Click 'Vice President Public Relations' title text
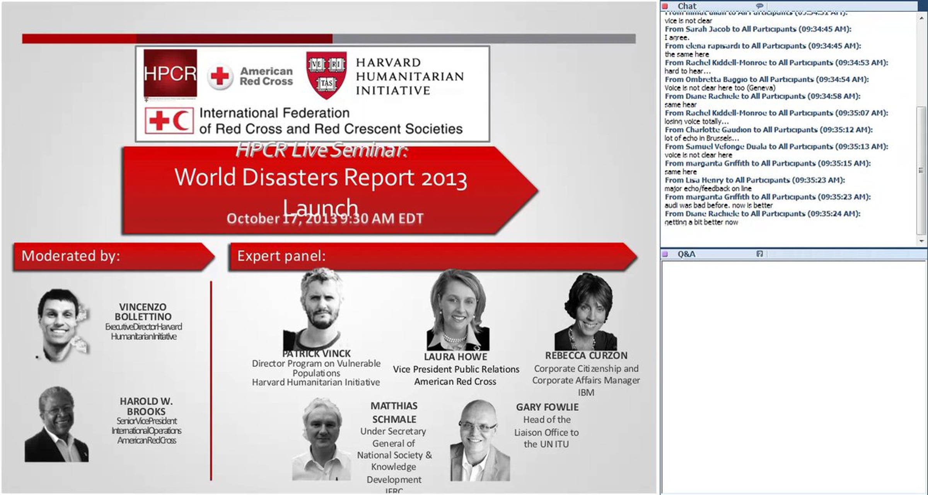This screenshot has width=928, height=495. click(x=456, y=369)
